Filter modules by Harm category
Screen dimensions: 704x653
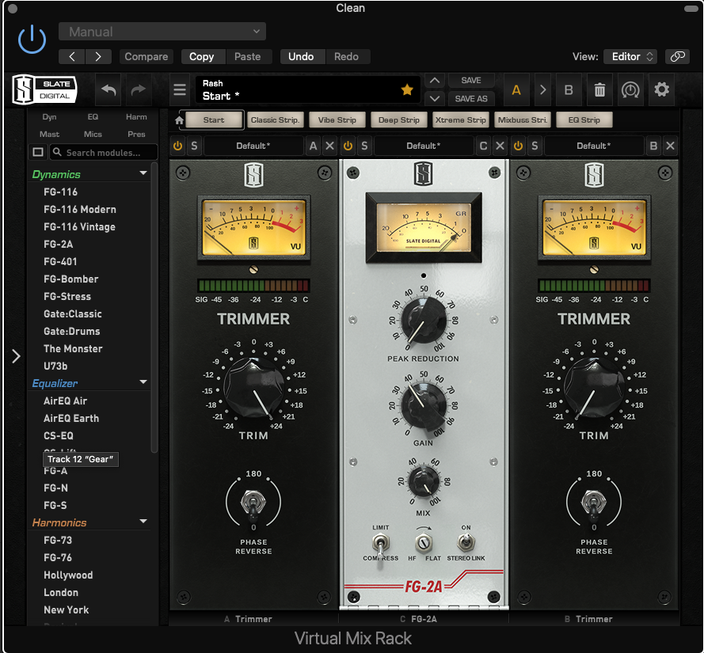click(136, 116)
